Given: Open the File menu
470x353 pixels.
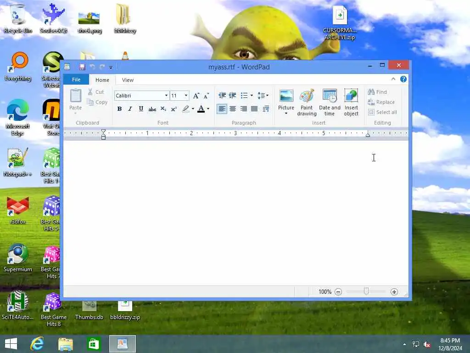Looking at the screenshot, I should coord(76,80).
